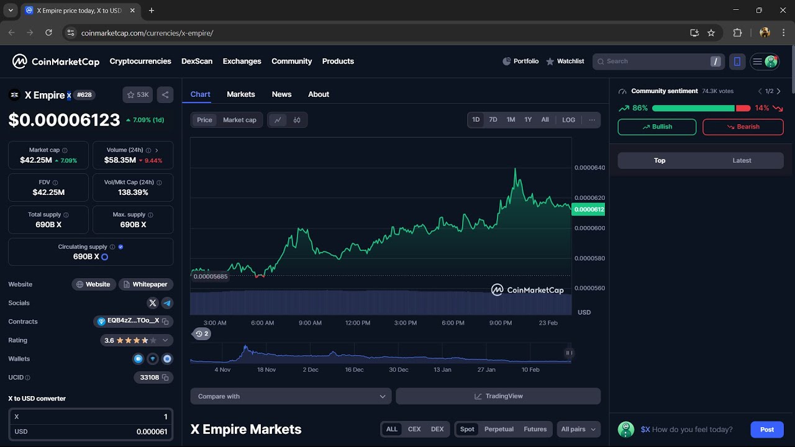Open Chrome tab search dropdown
Screen dimensions: 795x447
coord(11,11)
